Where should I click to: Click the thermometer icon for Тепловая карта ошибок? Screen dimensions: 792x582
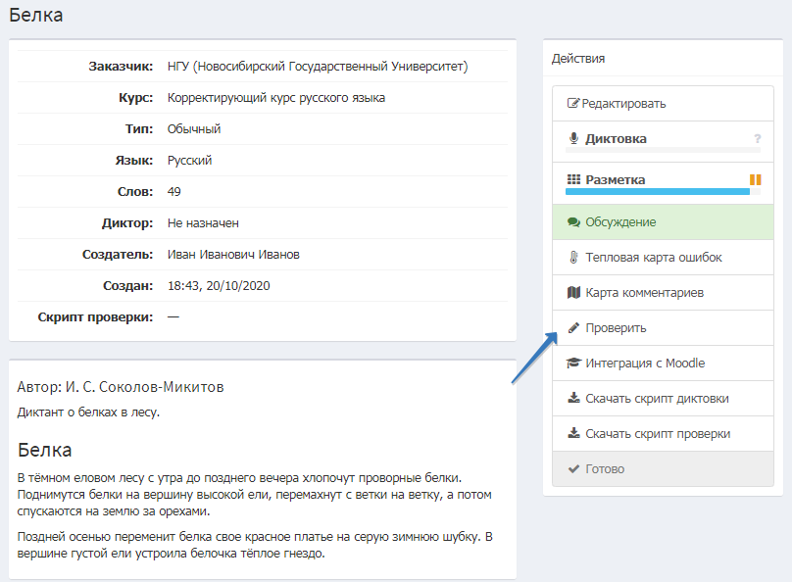(x=573, y=258)
